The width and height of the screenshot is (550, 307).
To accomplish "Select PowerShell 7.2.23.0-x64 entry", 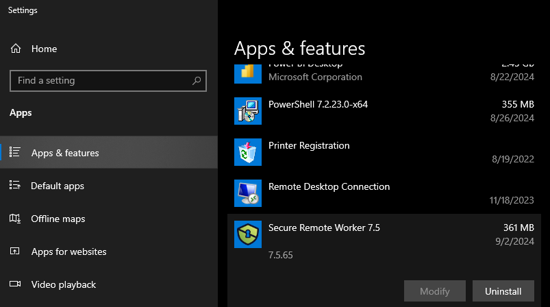I will [384, 111].
